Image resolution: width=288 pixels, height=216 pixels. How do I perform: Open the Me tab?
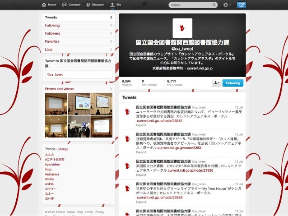[116, 5]
